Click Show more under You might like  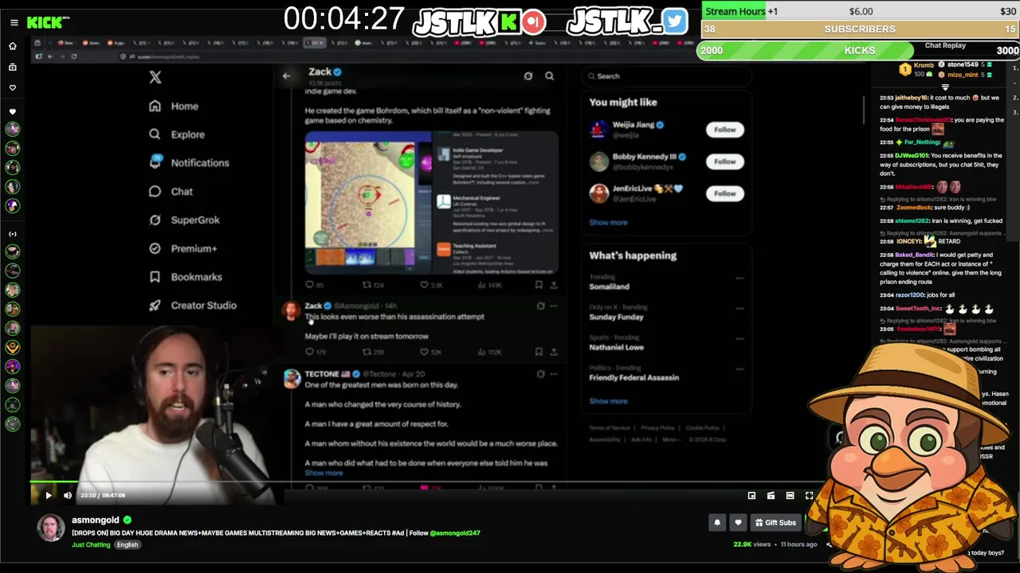point(608,223)
